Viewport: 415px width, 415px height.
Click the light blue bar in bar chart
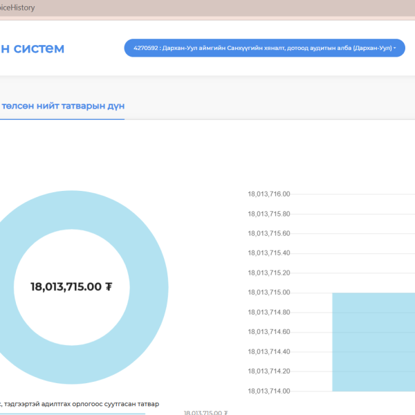tap(373, 342)
